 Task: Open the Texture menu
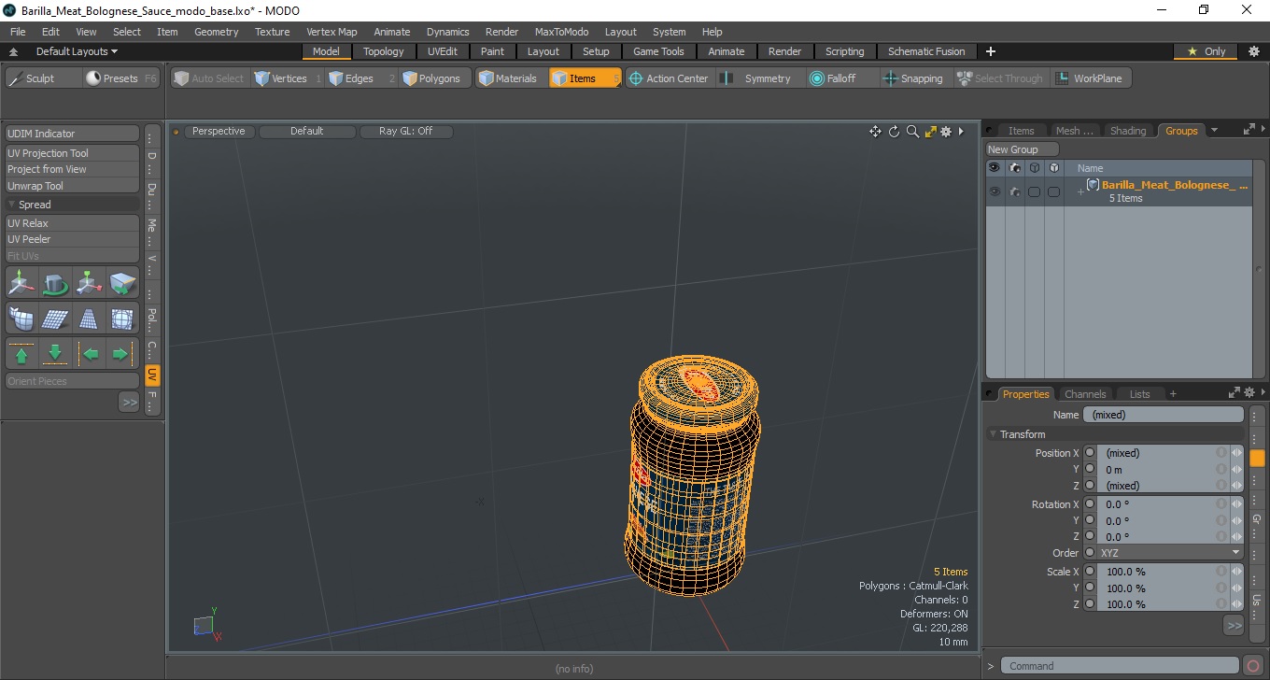[272, 32]
